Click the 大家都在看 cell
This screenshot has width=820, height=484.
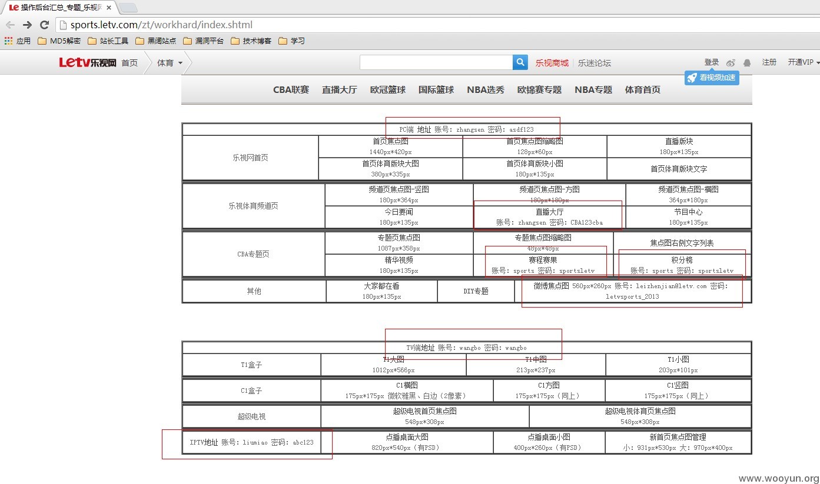pos(381,291)
